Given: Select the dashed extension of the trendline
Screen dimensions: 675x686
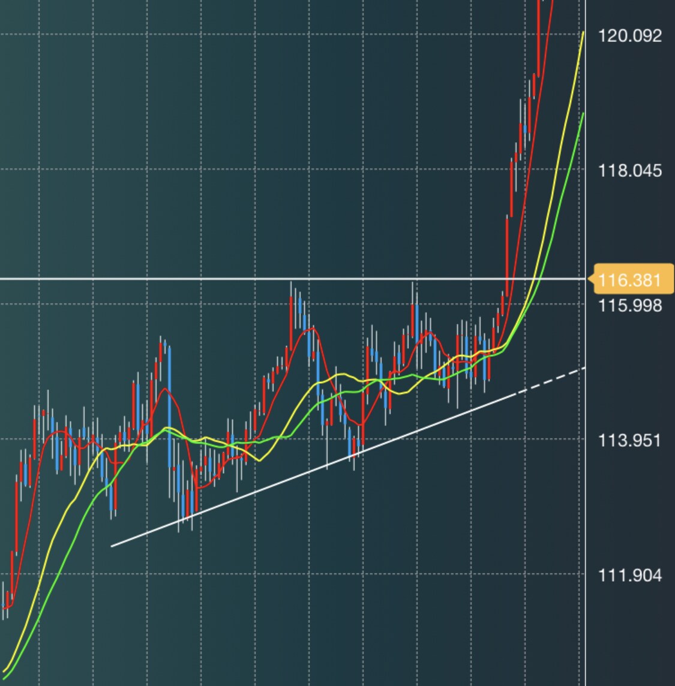Looking at the screenshot, I should tap(551, 380).
